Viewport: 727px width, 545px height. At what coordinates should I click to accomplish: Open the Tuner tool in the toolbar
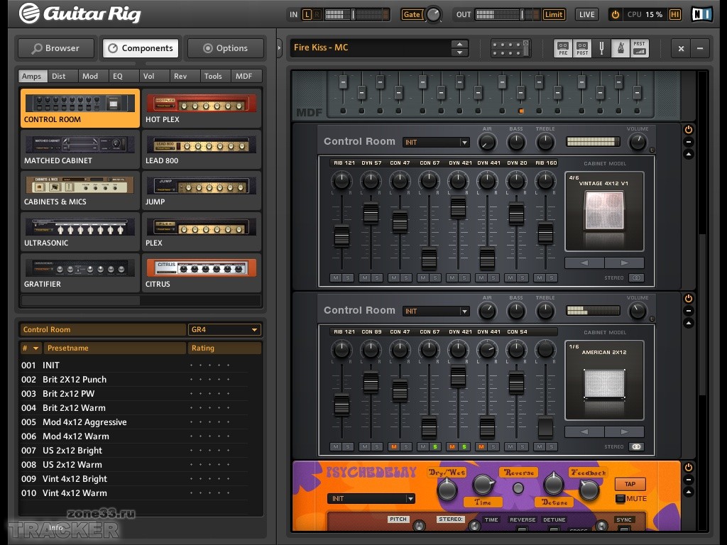point(601,48)
